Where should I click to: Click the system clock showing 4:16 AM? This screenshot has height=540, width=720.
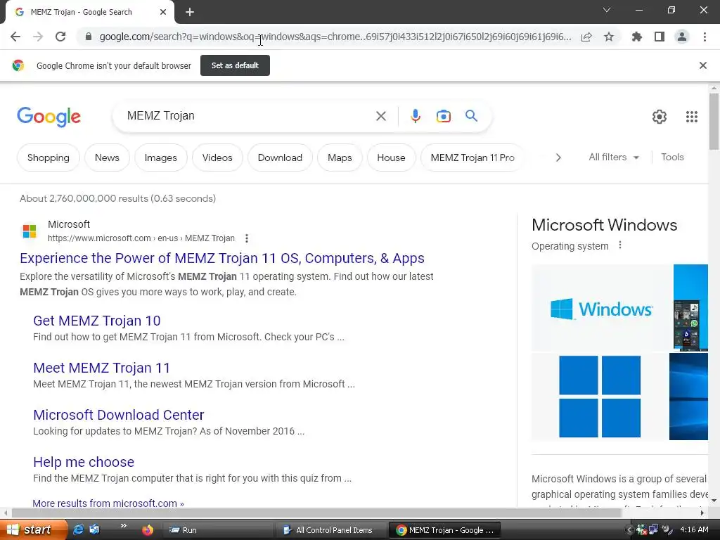tap(694, 530)
